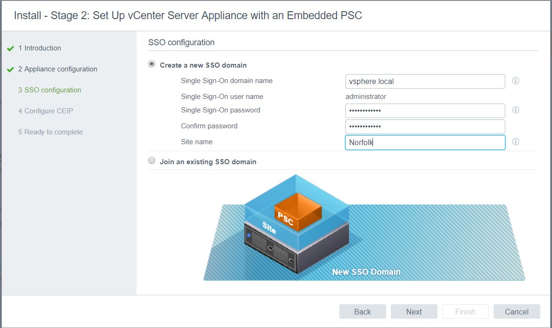This screenshot has height=328, width=552.
Task: Click the disabled Finish button
Action: (466, 312)
